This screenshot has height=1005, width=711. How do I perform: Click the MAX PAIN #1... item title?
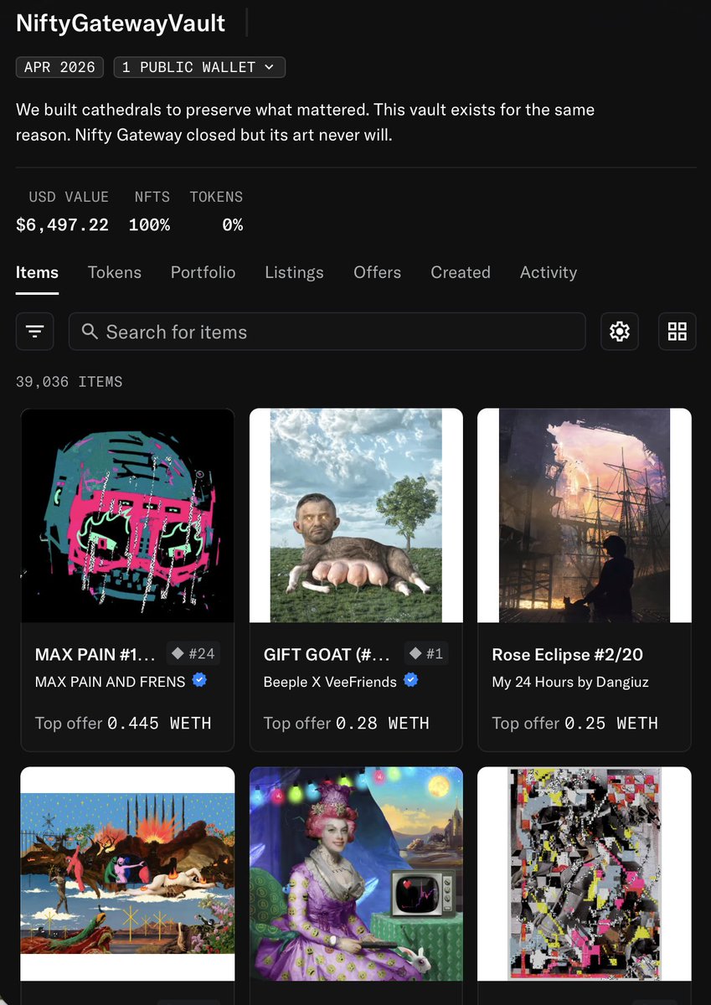coord(95,654)
